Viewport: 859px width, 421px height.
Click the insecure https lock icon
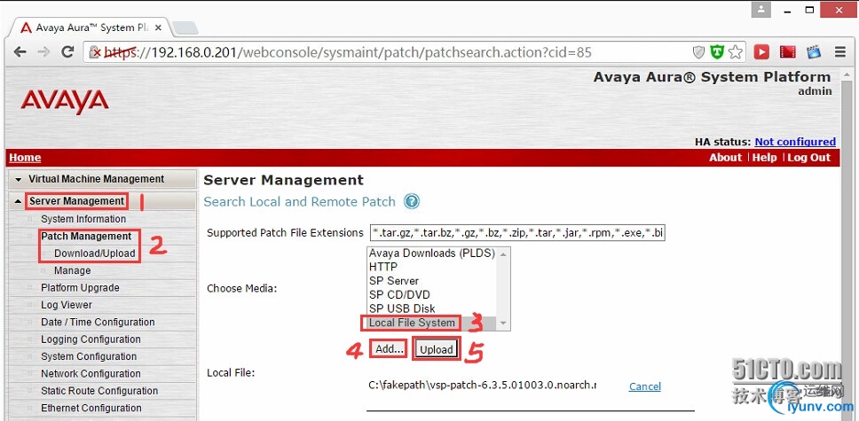(97, 52)
